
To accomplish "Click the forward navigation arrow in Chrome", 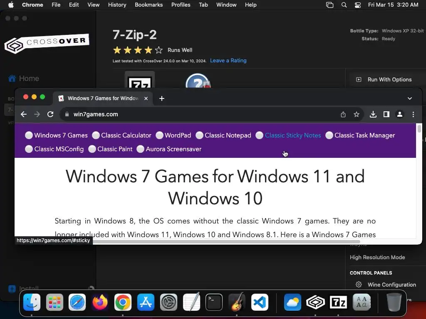I will [37, 114].
